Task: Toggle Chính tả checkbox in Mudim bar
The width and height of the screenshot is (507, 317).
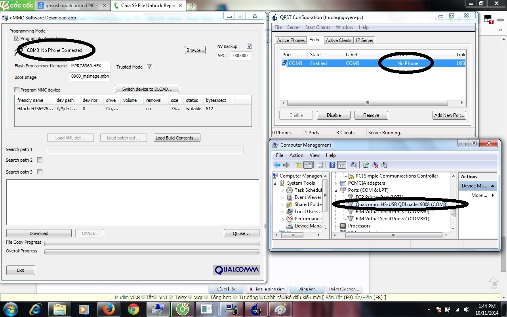Action: 261,297
